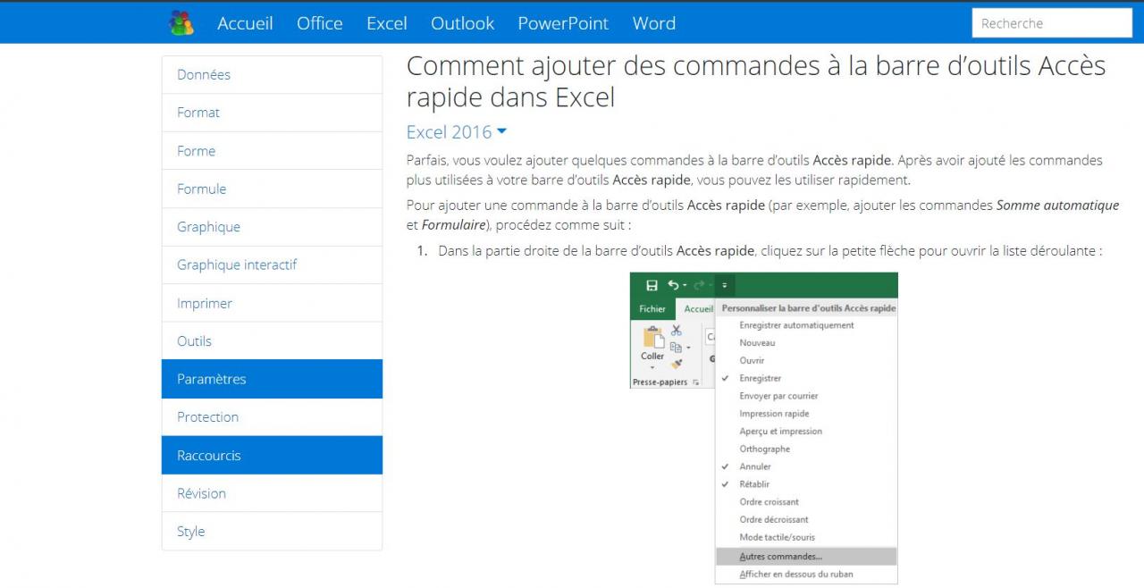The width and height of the screenshot is (1144, 588).
Task: Open the Excel section in the top navigation
Action: (x=387, y=23)
